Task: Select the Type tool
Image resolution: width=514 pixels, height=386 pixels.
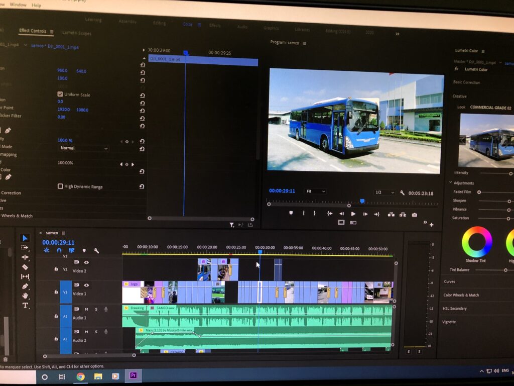Action: click(25, 306)
